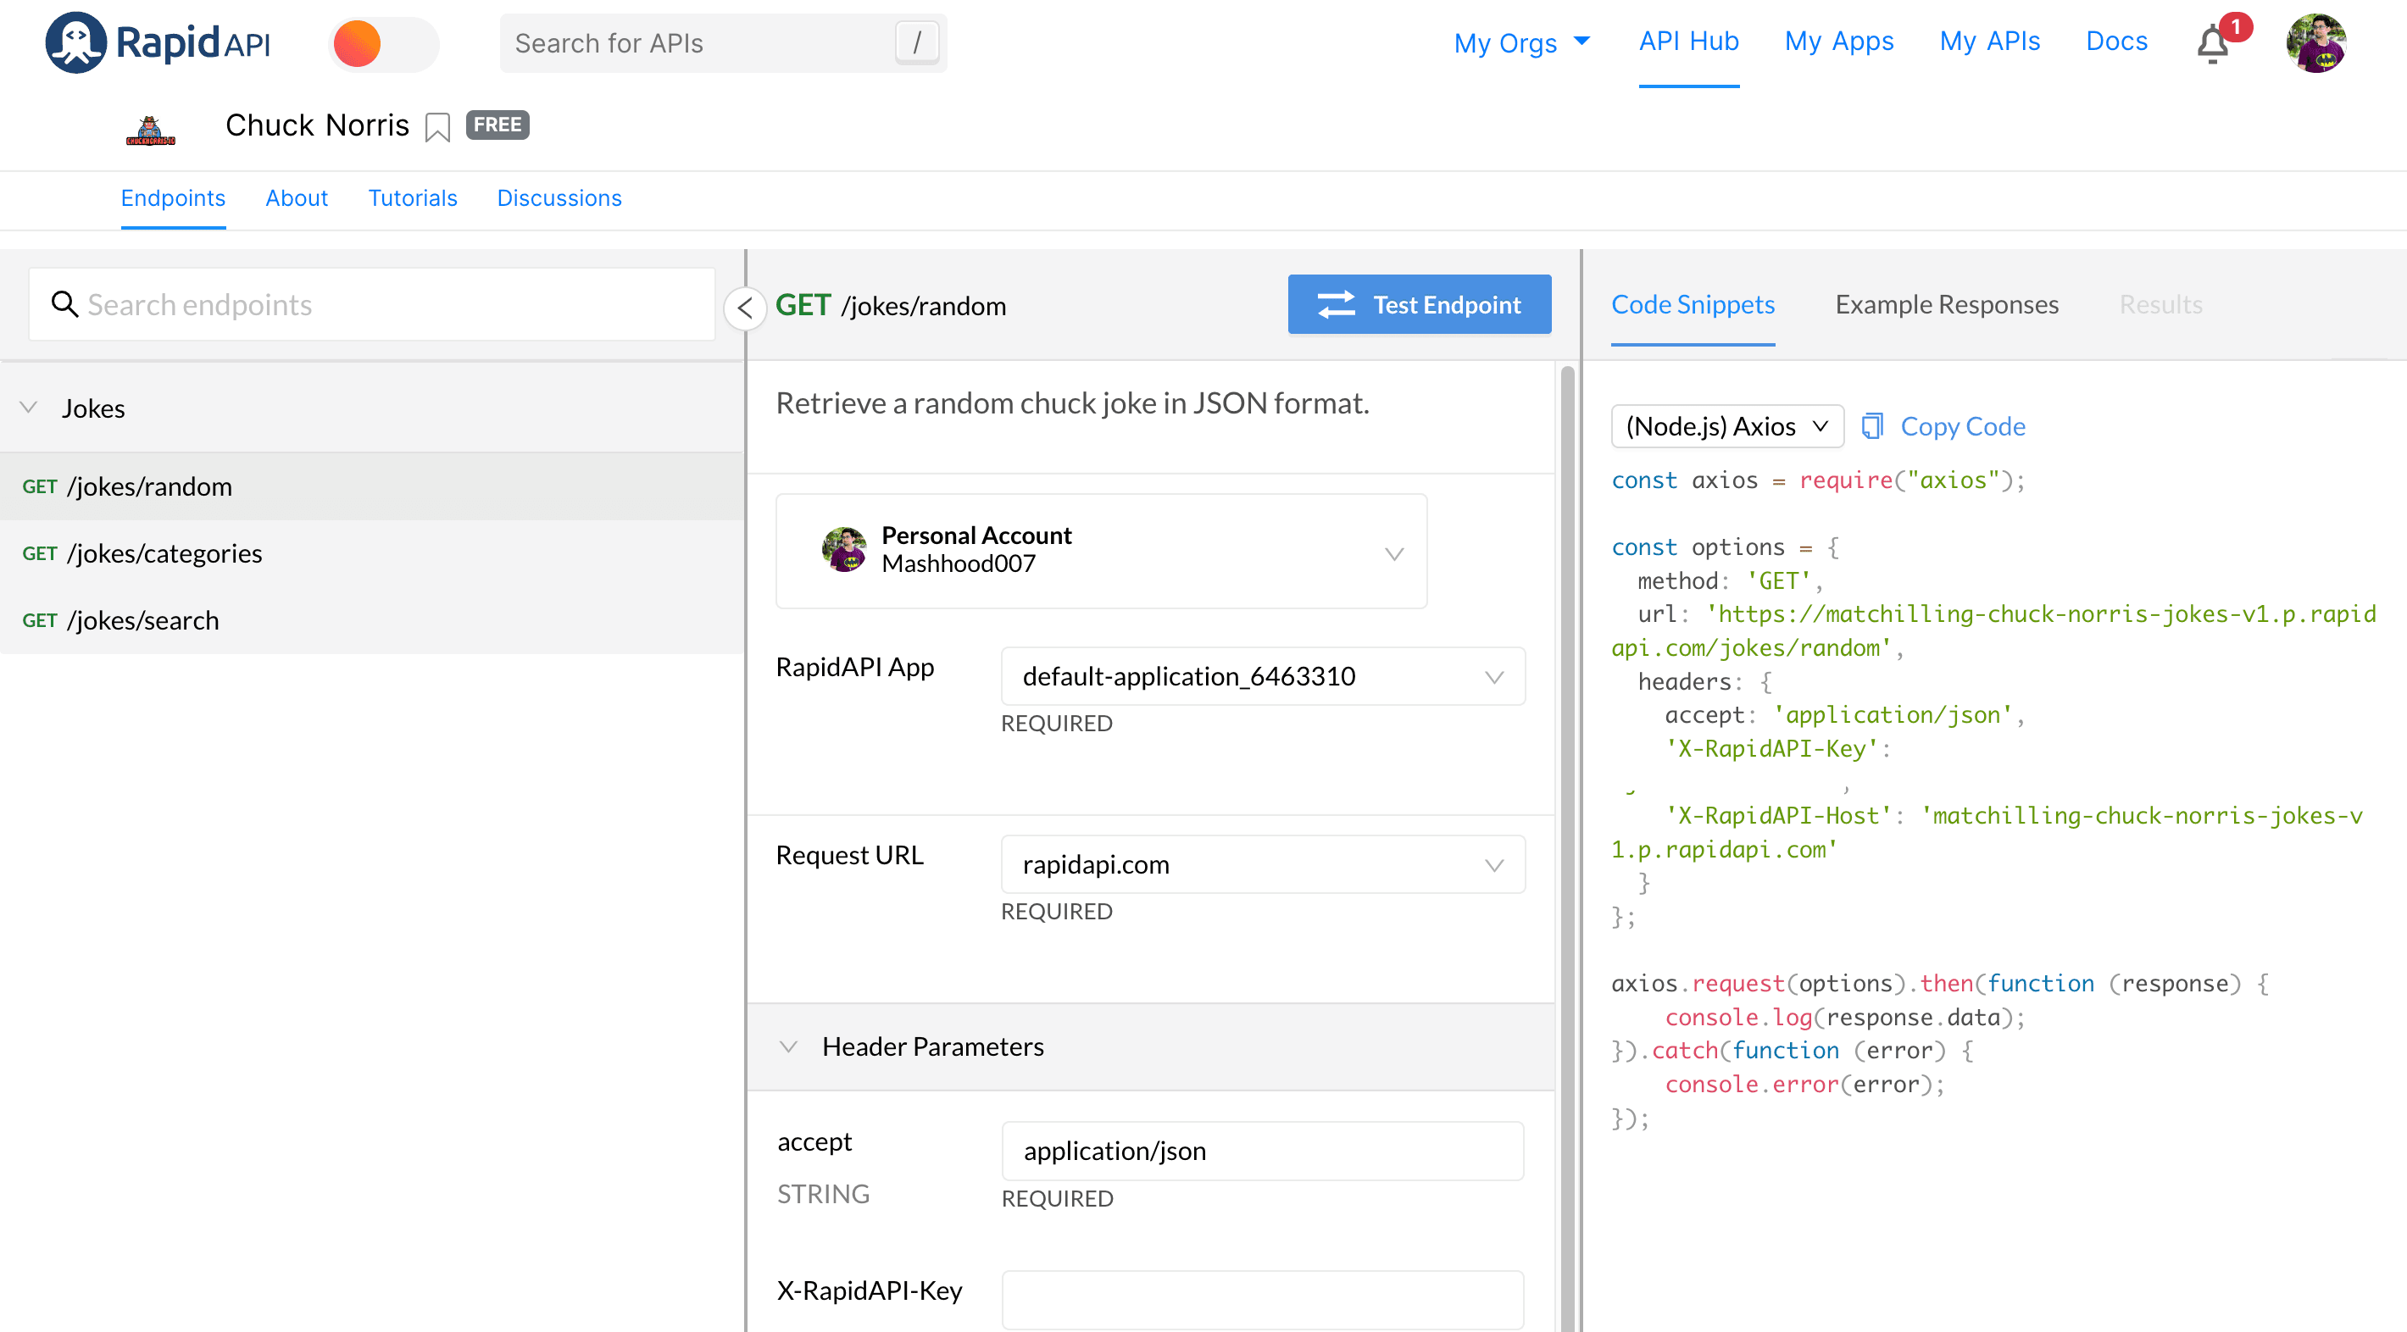Open My APIs page
This screenshot has width=2407, height=1332.
pos(1989,42)
